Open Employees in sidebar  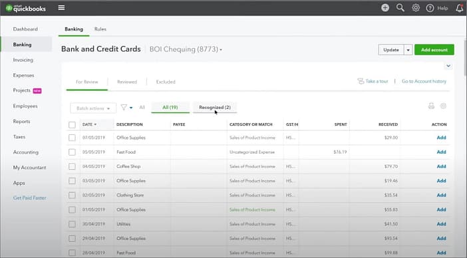click(x=25, y=106)
